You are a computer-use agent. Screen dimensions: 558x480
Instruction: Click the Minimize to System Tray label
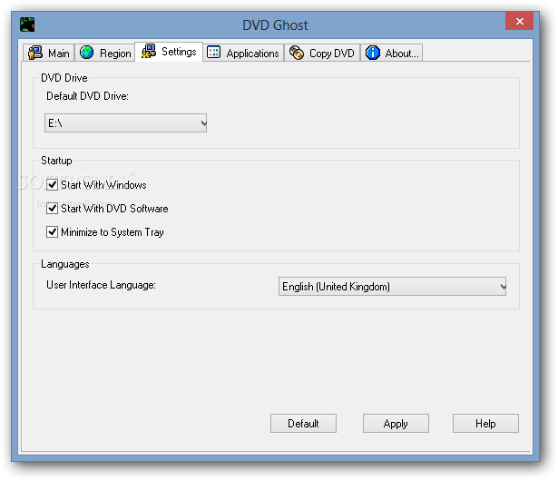point(113,232)
